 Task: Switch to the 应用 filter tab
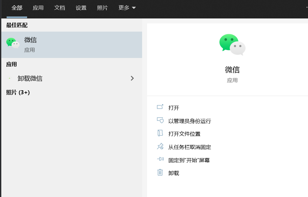[38, 8]
